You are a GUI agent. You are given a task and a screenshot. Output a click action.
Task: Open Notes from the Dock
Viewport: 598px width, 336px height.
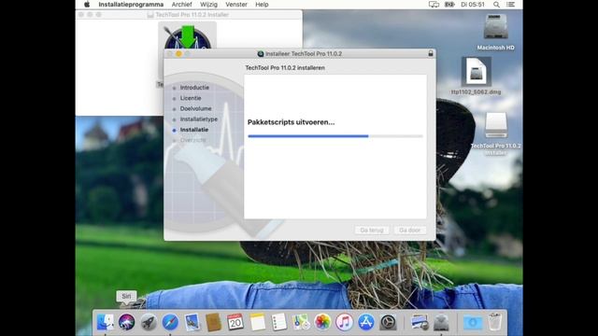258,322
